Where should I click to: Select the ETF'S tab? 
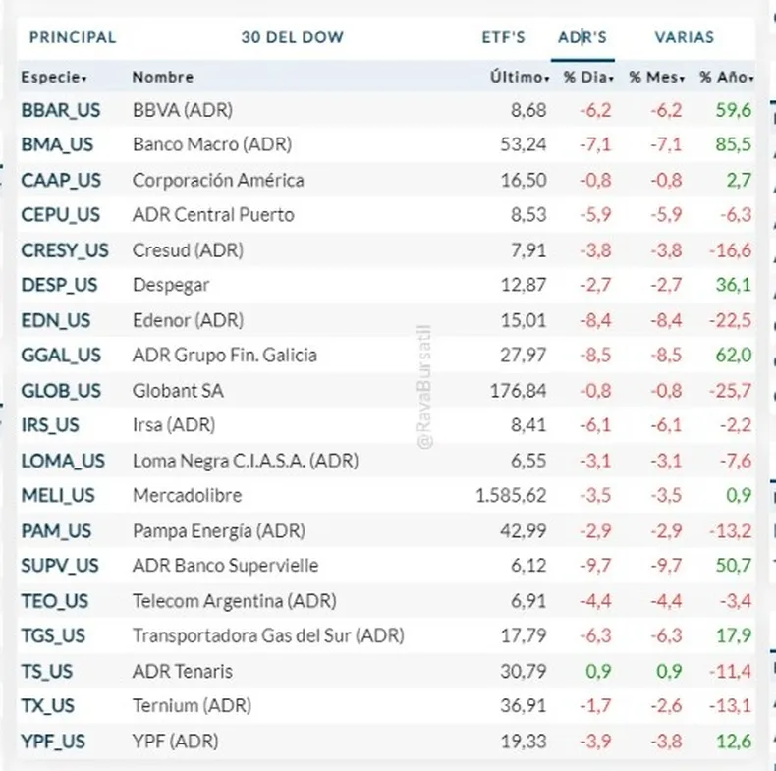click(503, 38)
